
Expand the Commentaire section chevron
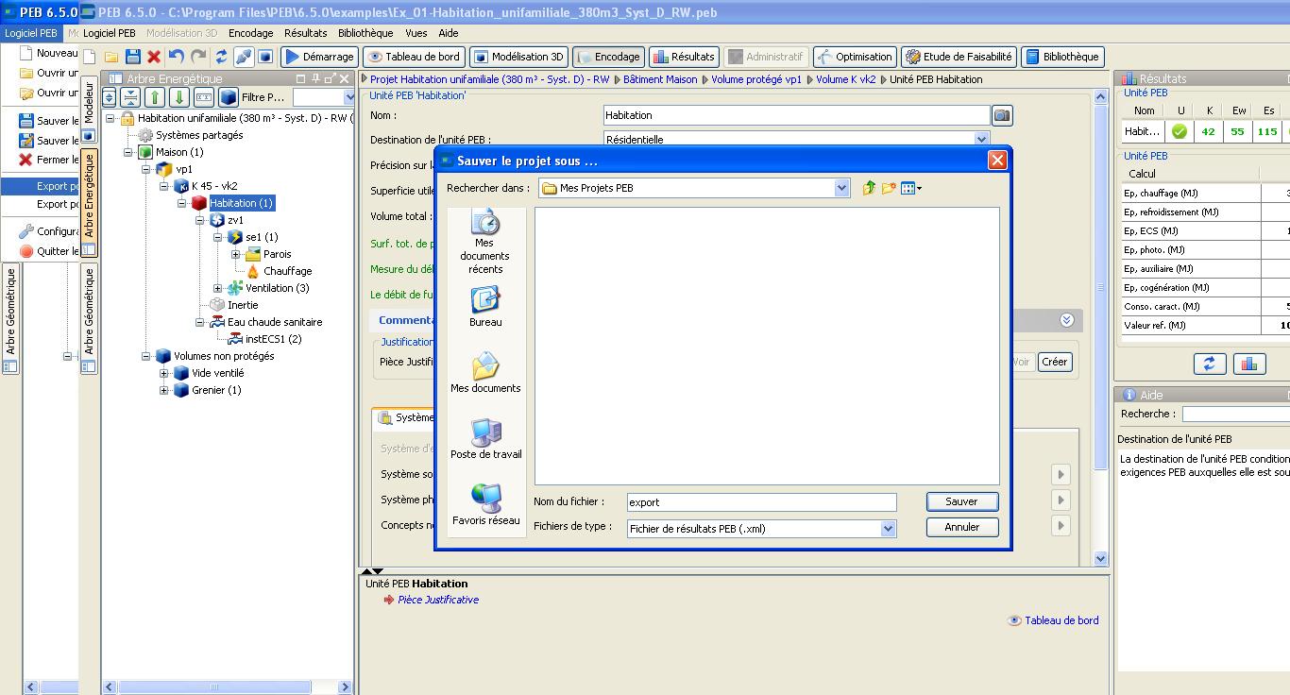[1066, 320]
